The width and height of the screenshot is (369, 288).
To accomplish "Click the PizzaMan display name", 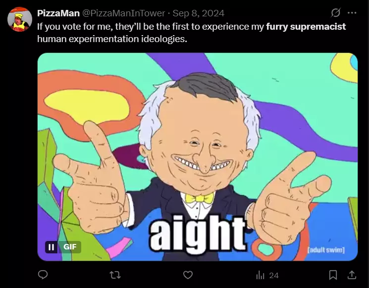I will click(58, 13).
